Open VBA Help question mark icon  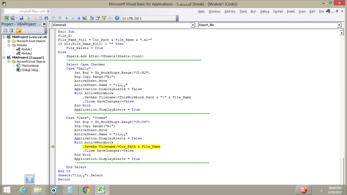point(117,18)
